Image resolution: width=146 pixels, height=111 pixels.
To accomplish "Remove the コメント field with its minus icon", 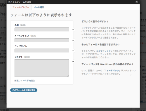I will pyautogui.click(x=73, y=61).
